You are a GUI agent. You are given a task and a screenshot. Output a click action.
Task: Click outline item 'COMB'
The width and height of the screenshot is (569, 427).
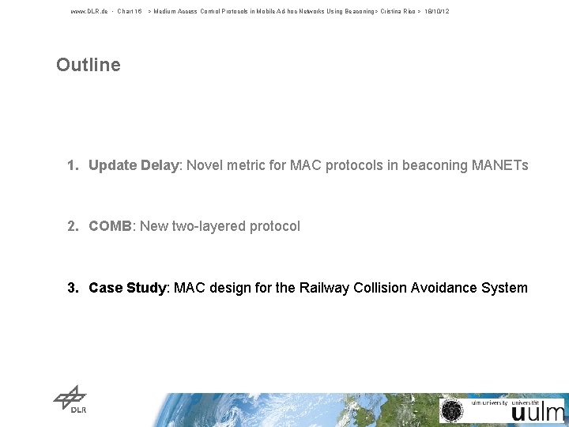(110, 226)
